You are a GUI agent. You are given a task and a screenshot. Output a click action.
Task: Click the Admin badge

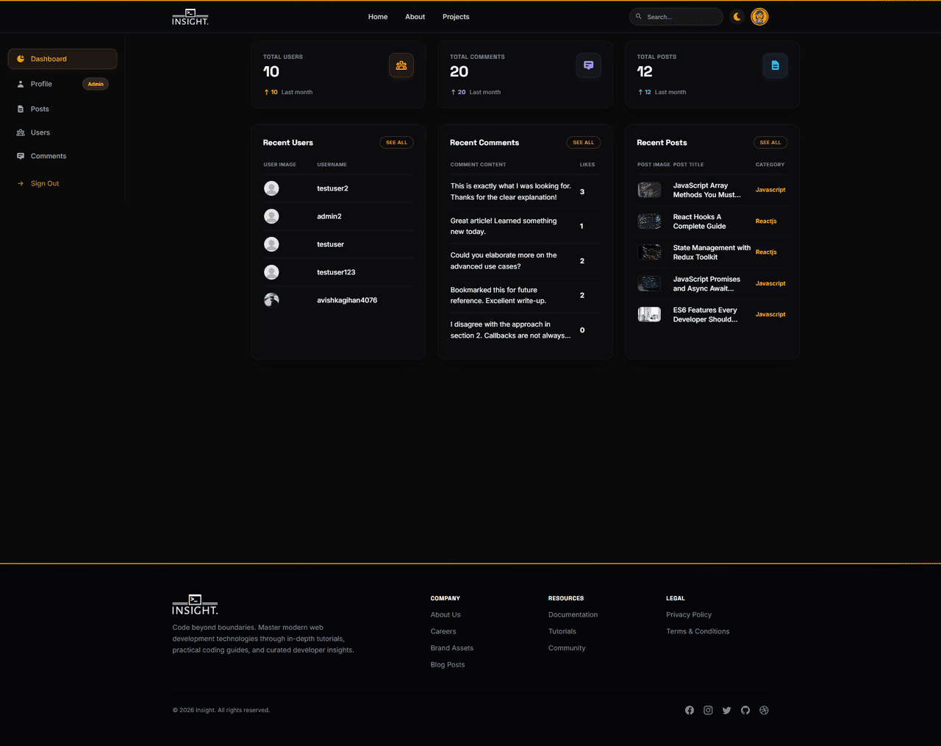tap(96, 84)
